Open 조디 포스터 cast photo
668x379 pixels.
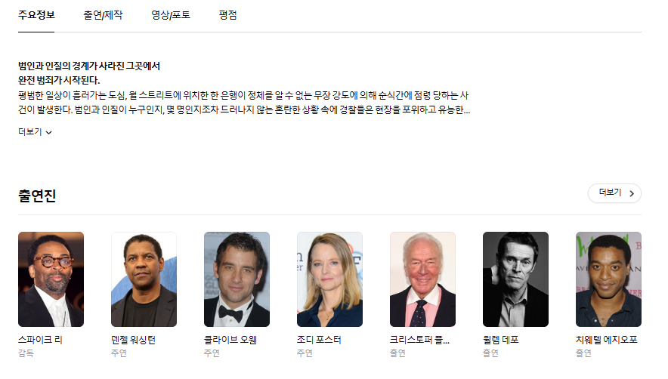(x=329, y=279)
